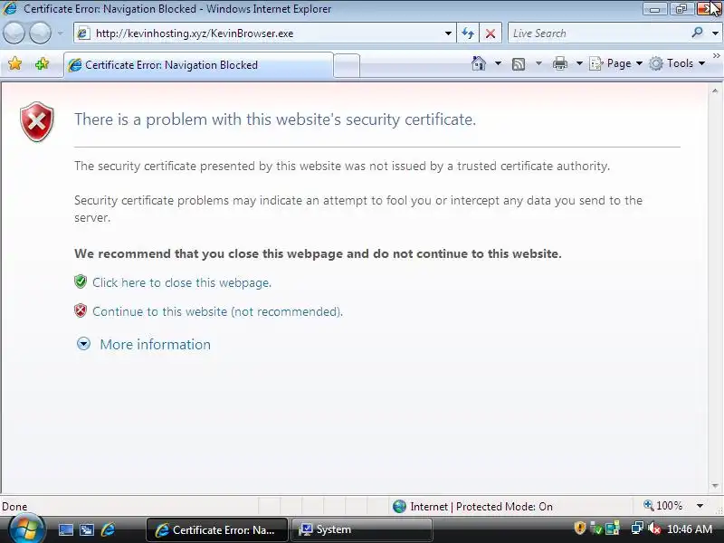Image resolution: width=724 pixels, height=543 pixels.
Task: Open the Favorites Center star
Action: pyautogui.click(x=14, y=63)
